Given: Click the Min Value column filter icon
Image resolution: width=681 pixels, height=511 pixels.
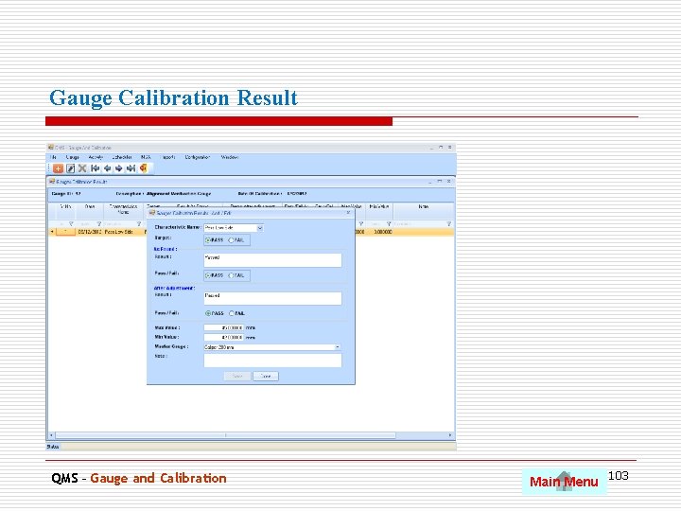Looking at the screenshot, I should (x=389, y=223).
